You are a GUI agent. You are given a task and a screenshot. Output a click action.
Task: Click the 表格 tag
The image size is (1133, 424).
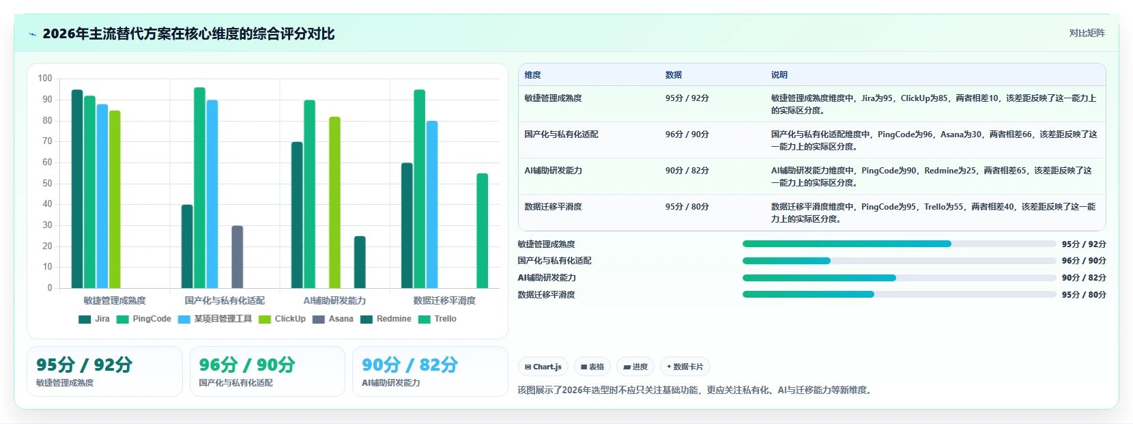tap(592, 367)
